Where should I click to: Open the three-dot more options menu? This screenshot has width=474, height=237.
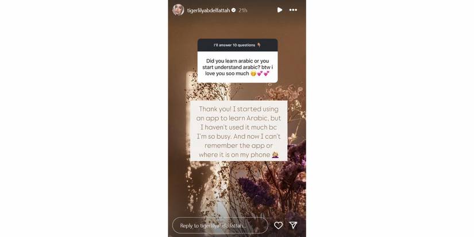293,10
